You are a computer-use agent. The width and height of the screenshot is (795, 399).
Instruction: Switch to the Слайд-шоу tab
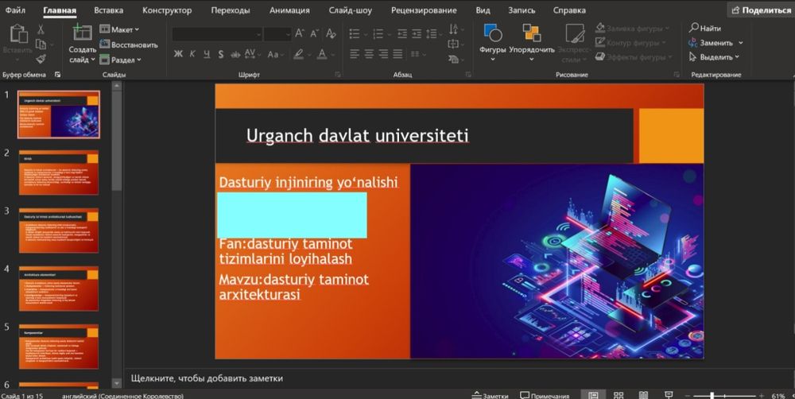click(351, 10)
